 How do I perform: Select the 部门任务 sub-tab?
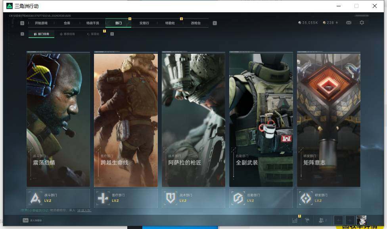pyautogui.click(x=42, y=34)
